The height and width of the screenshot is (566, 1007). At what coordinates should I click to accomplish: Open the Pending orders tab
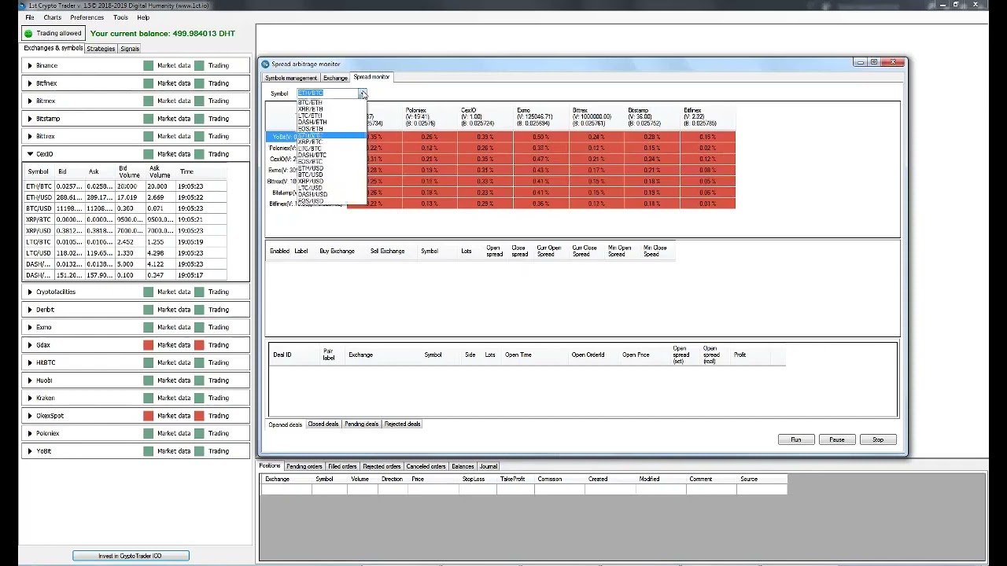coord(304,466)
